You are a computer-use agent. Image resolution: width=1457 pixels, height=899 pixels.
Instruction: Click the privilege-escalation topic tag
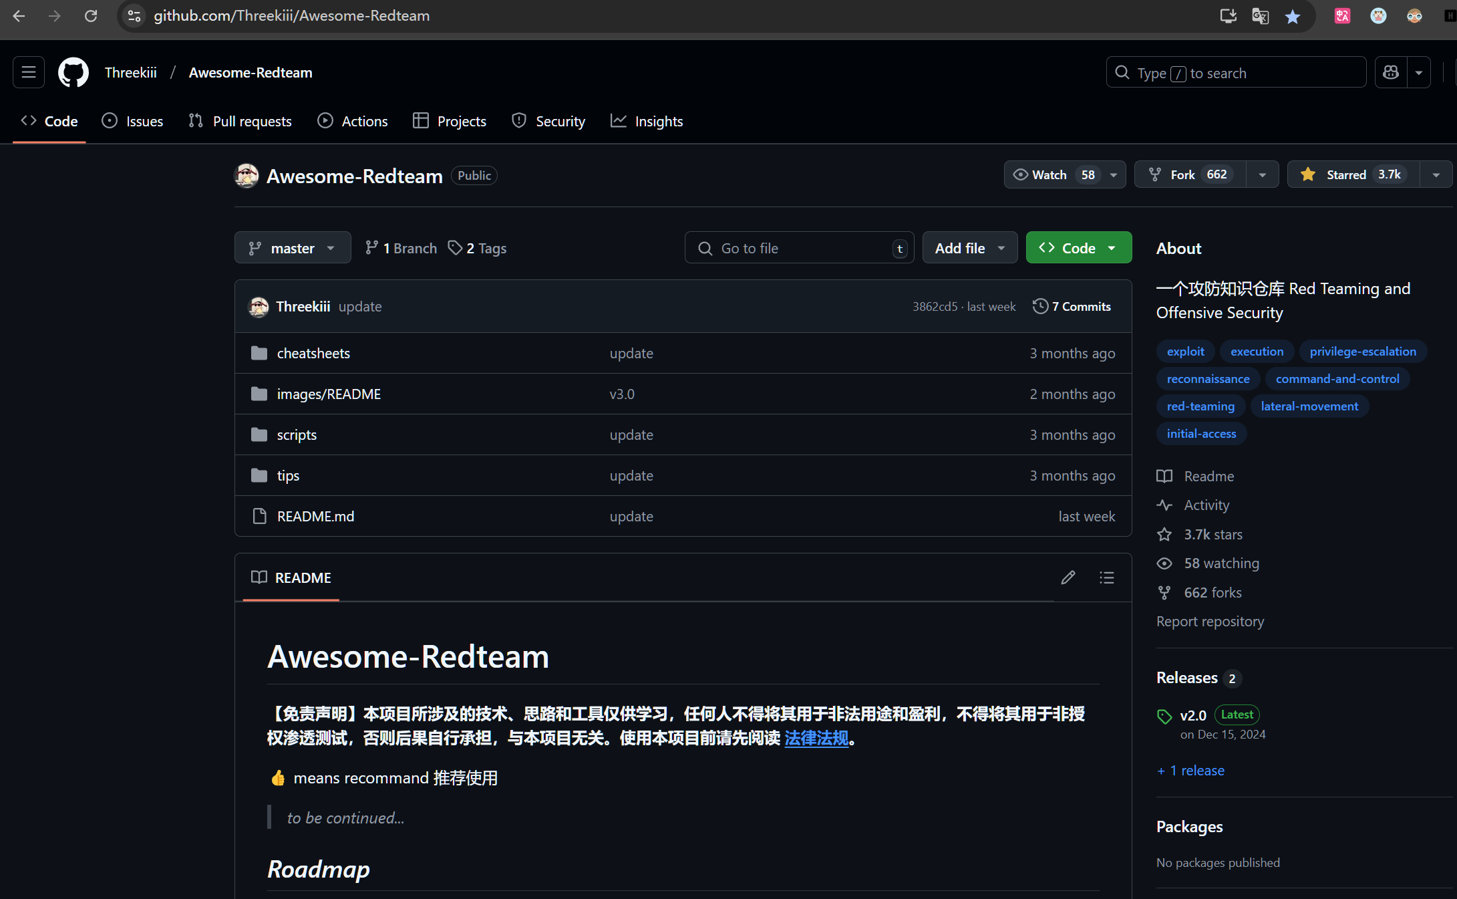(x=1363, y=352)
